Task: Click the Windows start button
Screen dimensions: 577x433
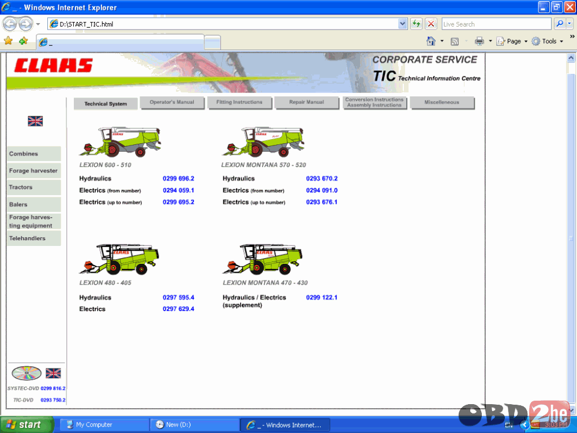Action: (27, 424)
